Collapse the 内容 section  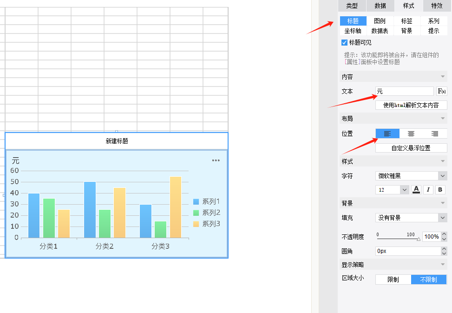pos(443,76)
